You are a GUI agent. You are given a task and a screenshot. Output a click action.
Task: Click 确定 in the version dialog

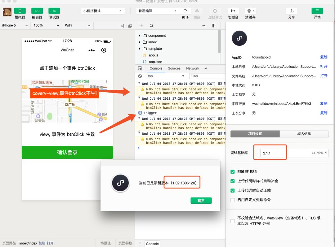tap(201, 201)
